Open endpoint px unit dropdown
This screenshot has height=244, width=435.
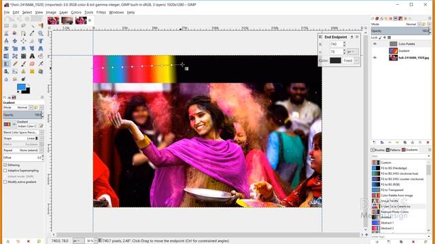click(x=352, y=52)
